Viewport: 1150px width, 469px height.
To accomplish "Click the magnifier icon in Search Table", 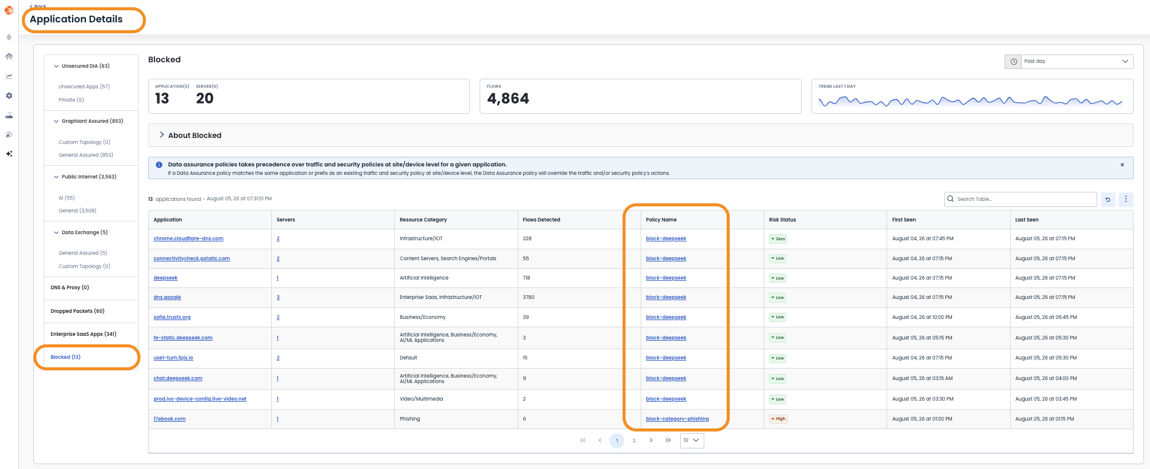I will coord(951,198).
